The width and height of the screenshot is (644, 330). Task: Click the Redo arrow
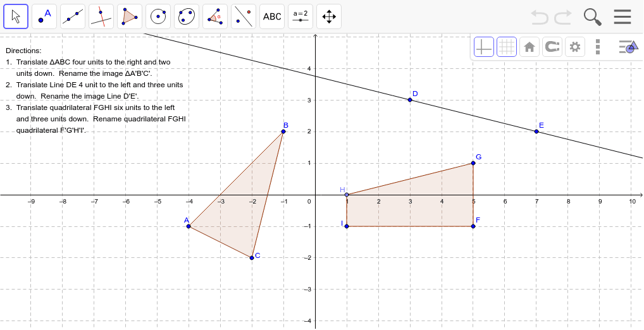pyautogui.click(x=563, y=17)
